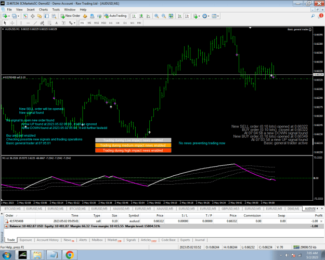Open the Templates dropdown arrow
Screen dimensions: 325x260
point(218,16)
